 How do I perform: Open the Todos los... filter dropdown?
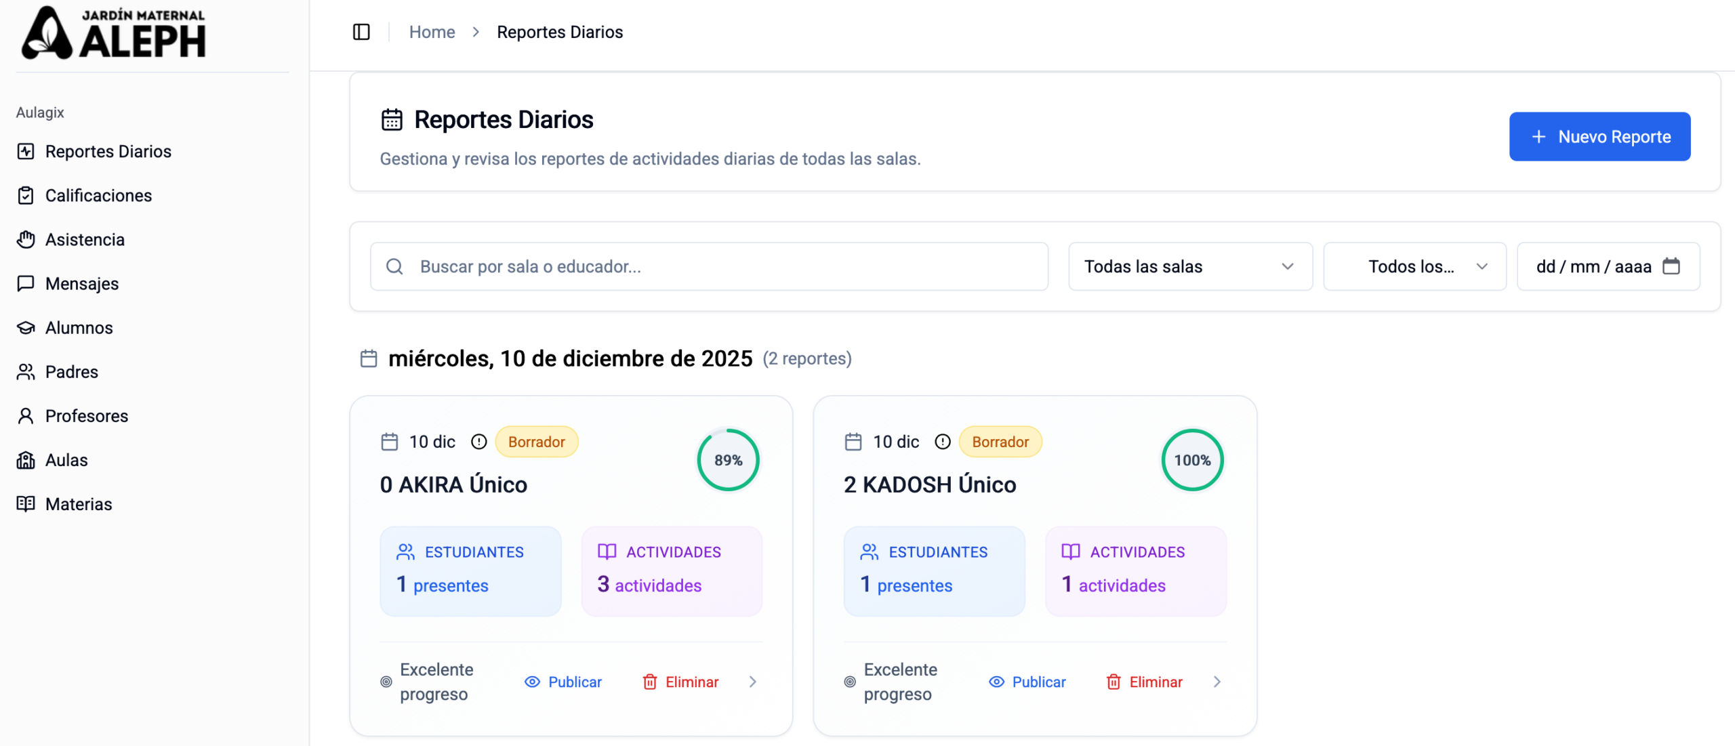click(1414, 266)
